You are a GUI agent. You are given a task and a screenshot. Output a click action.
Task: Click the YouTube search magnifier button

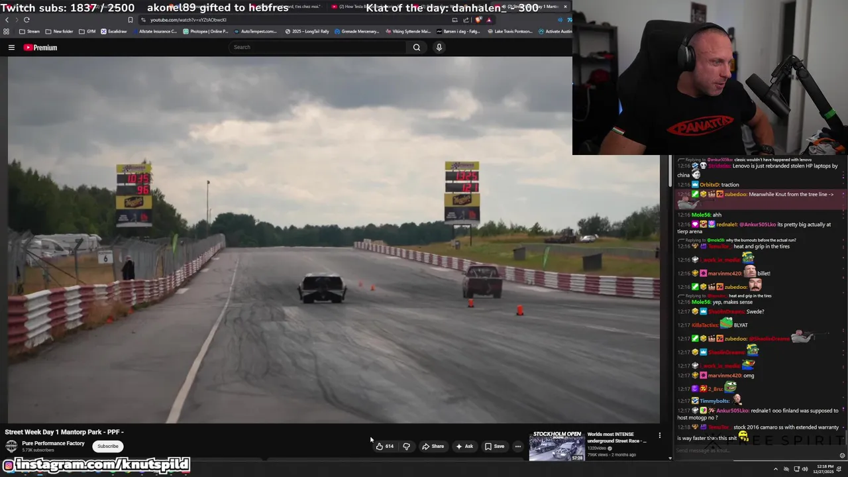(x=417, y=47)
